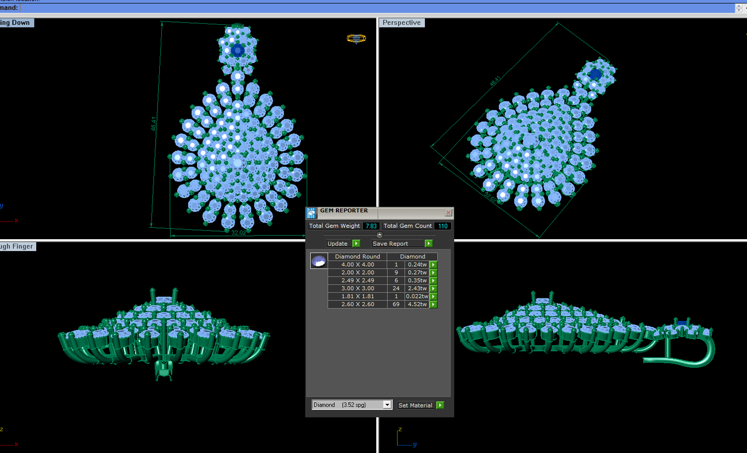This screenshot has height=453, width=747.
Task: Open the Diamond (3.52 spg) material dropdown
Action: 352,405
